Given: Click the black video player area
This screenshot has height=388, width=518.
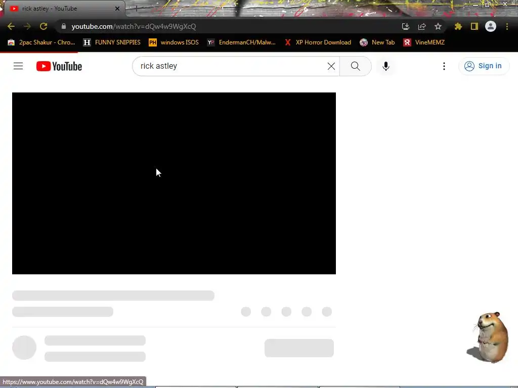Looking at the screenshot, I should click(x=174, y=183).
